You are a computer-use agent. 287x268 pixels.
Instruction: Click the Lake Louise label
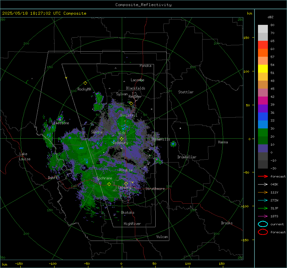pyautogui.click(x=25, y=156)
